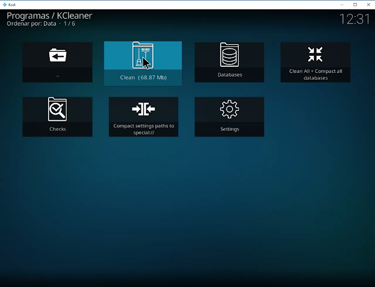Viewport: 375px width, 287px height.
Task: Click the 'Checks' label text
Action: click(57, 129)
